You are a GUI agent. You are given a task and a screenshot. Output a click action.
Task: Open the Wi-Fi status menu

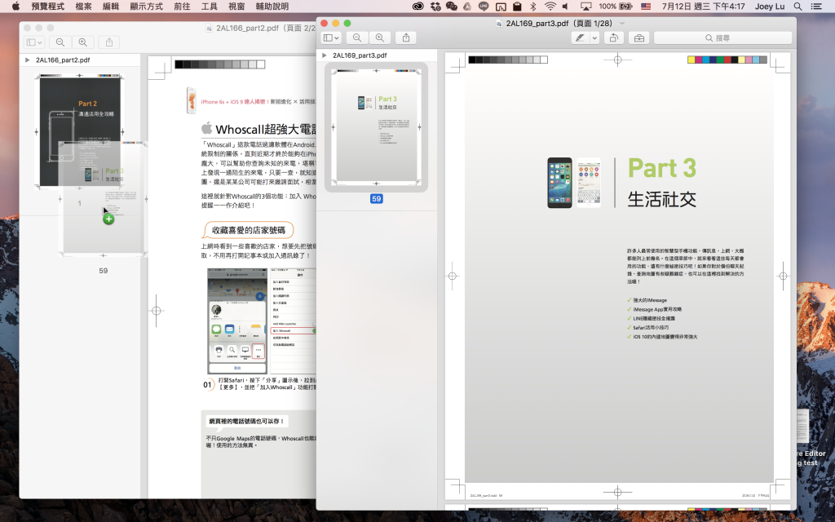pyautogui.click(x=550, y=7)
